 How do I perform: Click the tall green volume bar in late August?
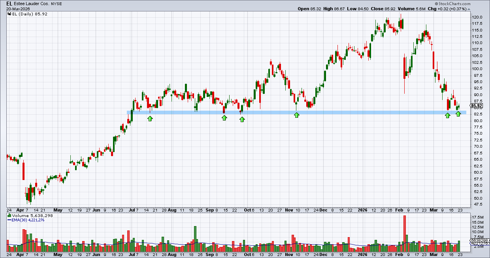(x=195, y=239)
